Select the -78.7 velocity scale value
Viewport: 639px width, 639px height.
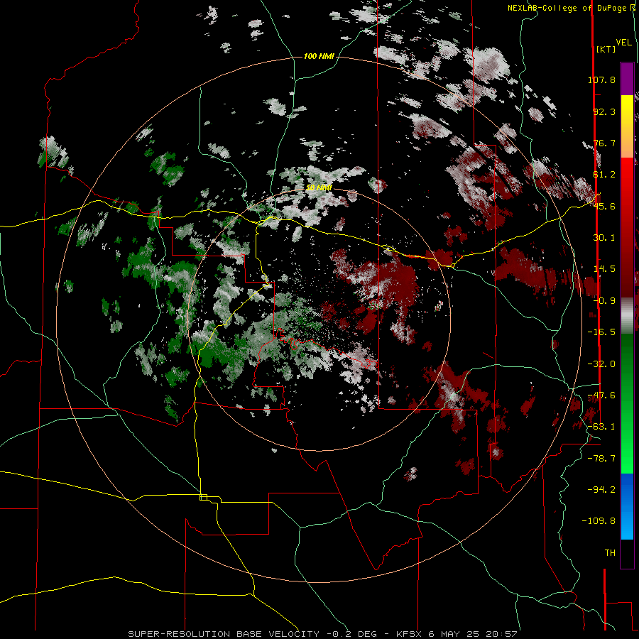coord(601,459)
